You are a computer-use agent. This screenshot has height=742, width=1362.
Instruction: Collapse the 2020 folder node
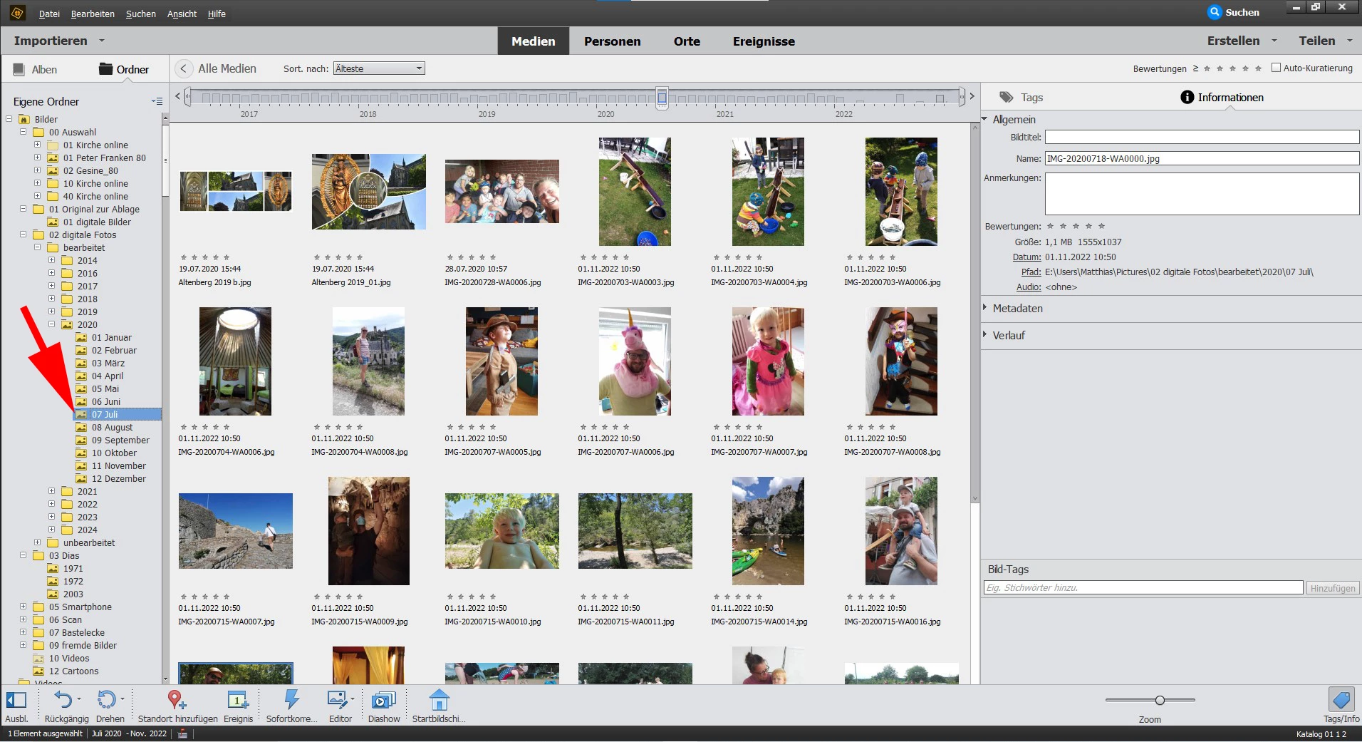[51, 324]
